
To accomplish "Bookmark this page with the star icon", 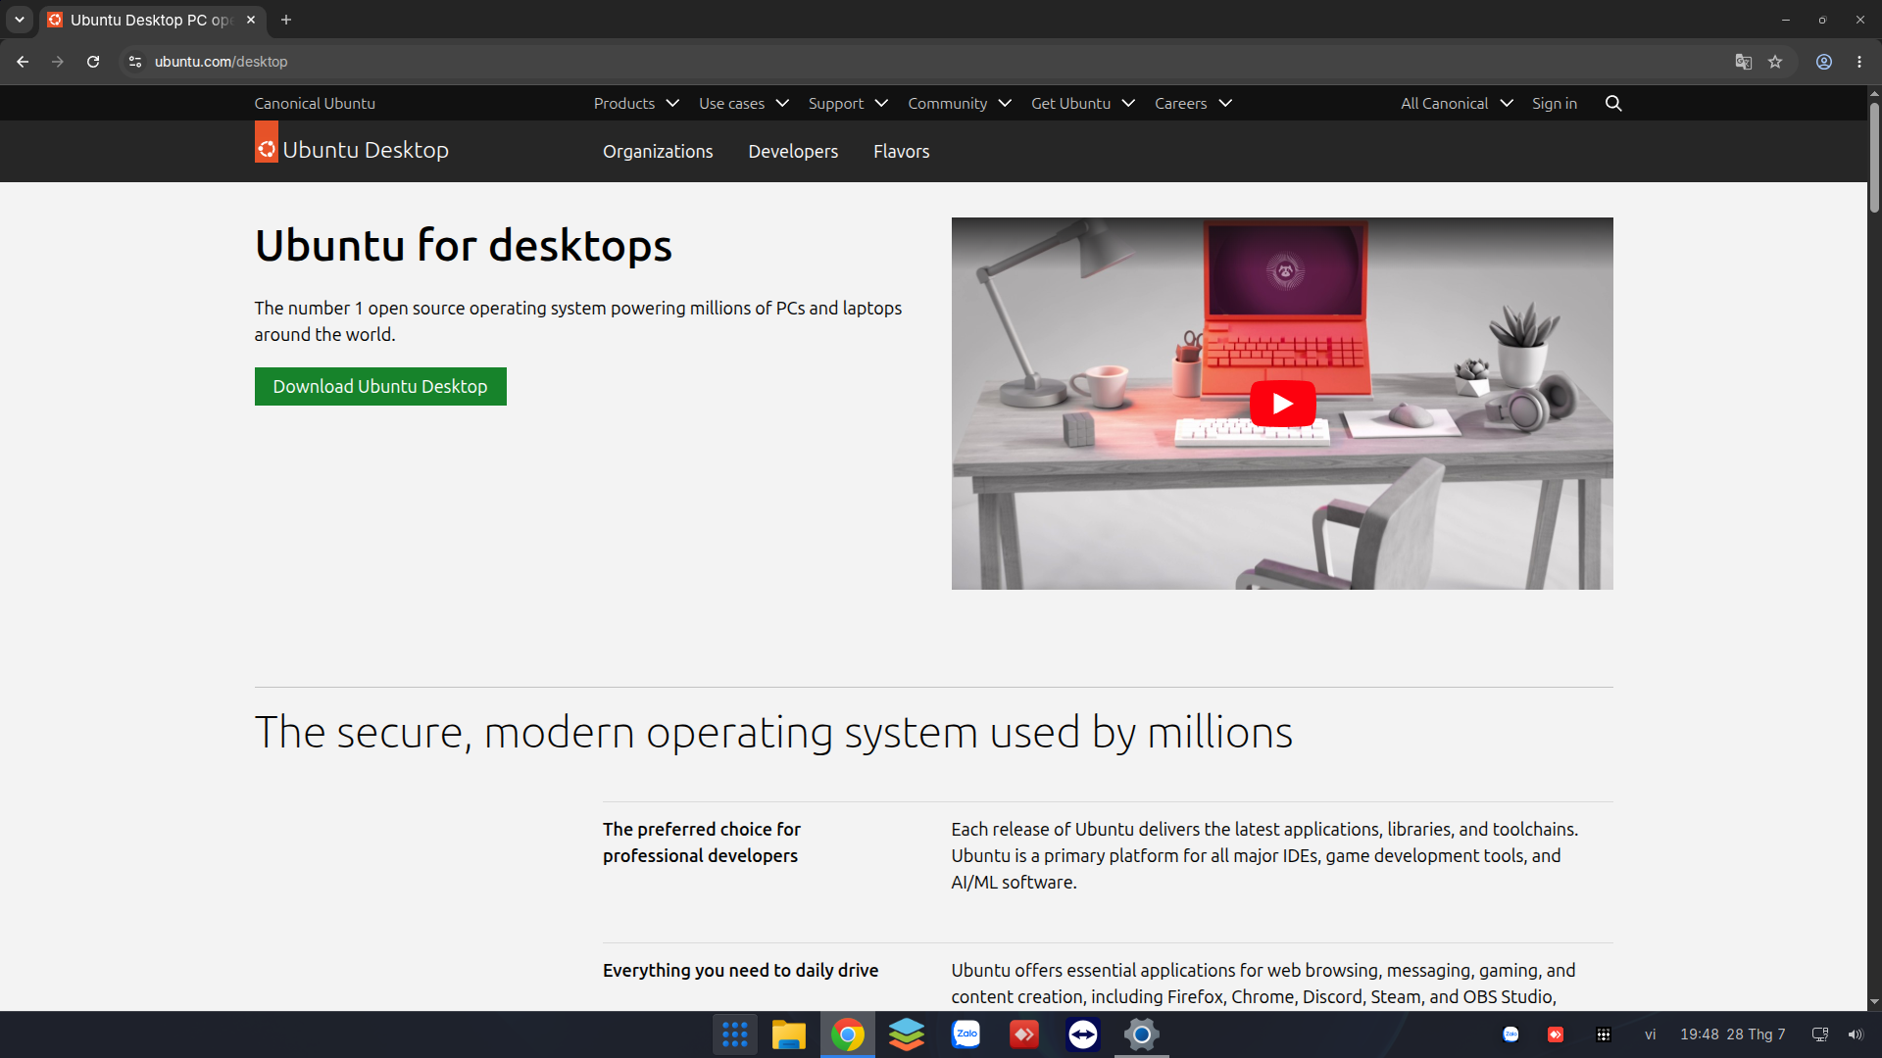I will tap(1775, 62).
